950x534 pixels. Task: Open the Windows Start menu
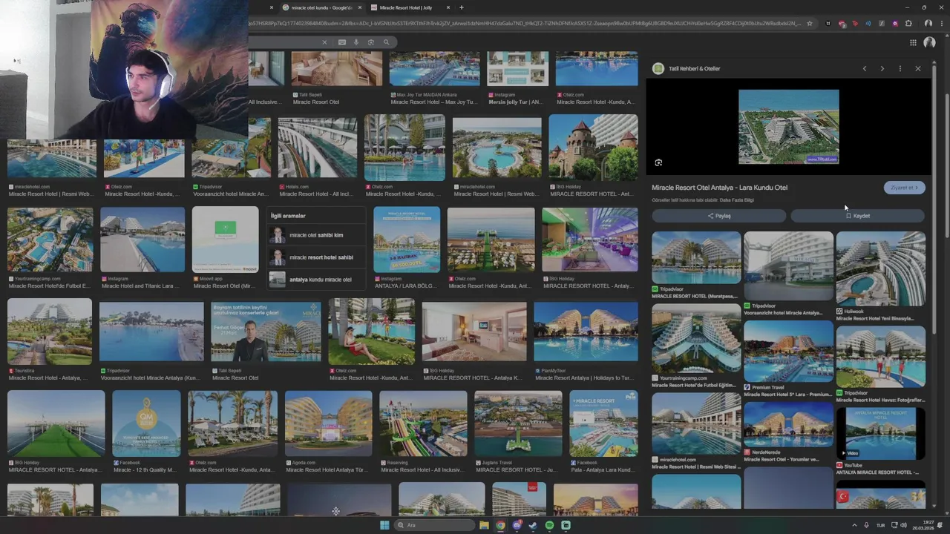coord(384,525)
